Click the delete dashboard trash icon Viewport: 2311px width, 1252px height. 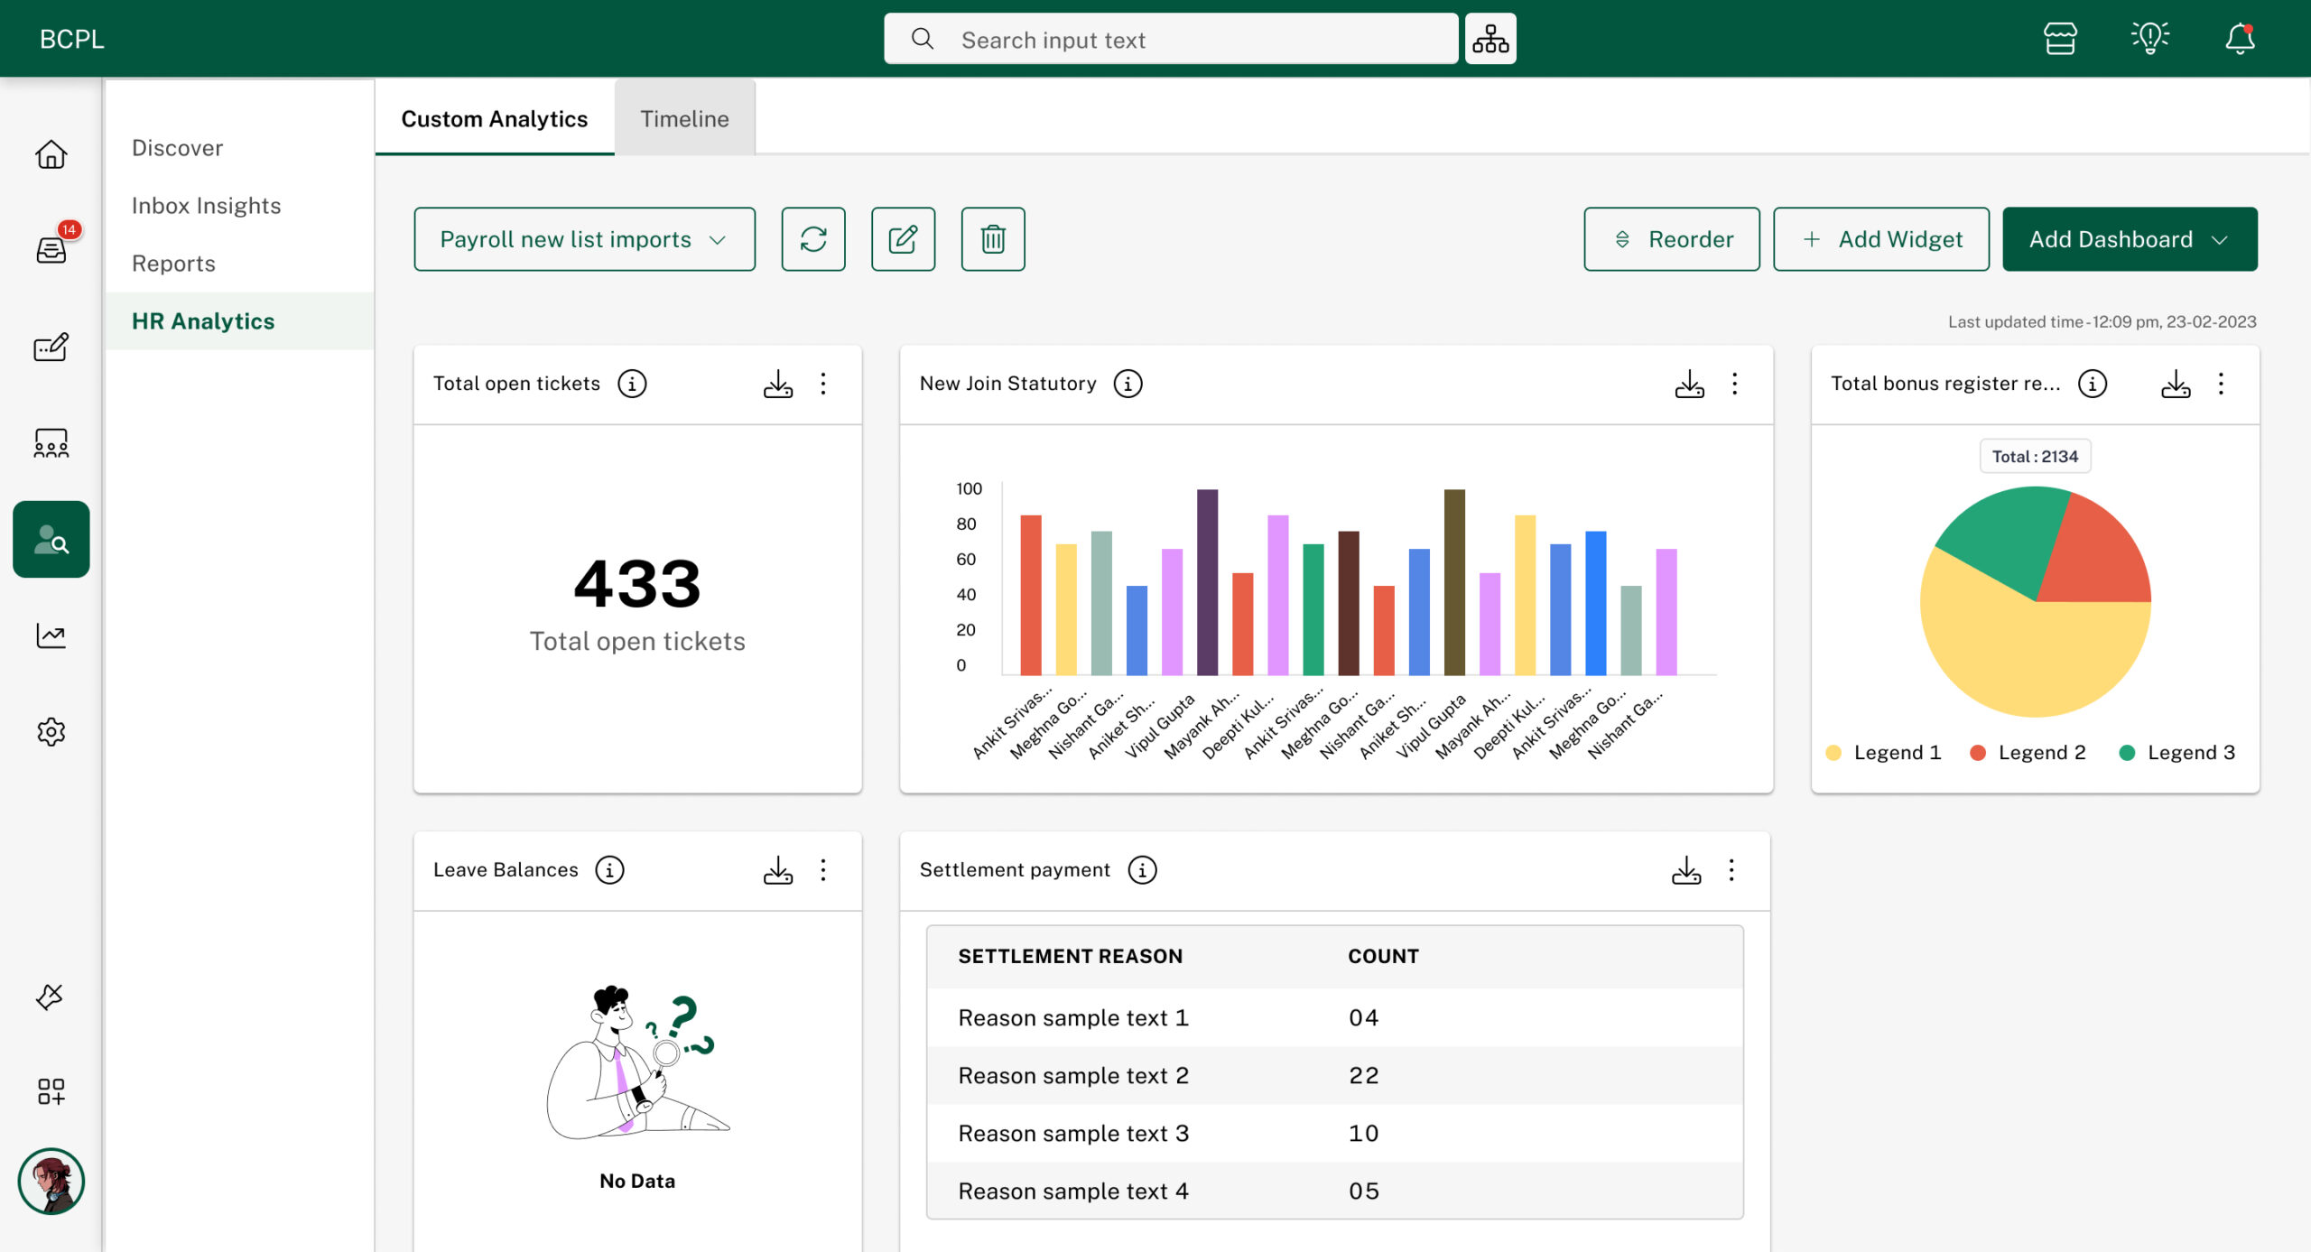click(995, 239)
